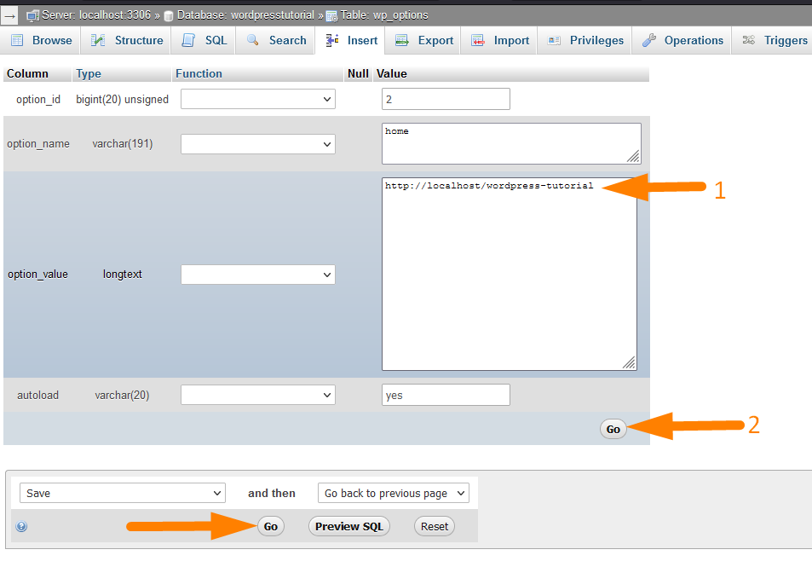812x567 pixels.
Task: Switch to the Privileges tab
Action: [x=585, y=40]
